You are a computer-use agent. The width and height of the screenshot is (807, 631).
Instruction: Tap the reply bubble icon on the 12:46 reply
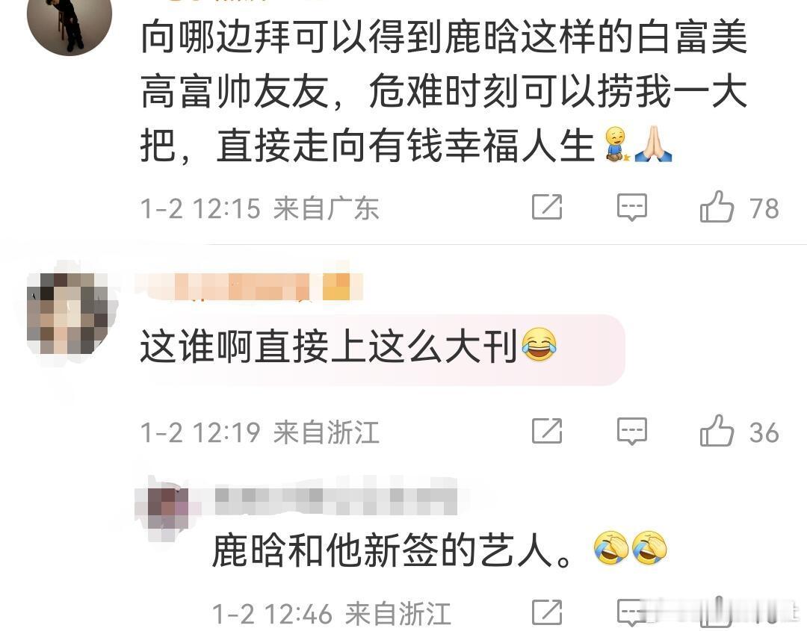pos(631,613)
